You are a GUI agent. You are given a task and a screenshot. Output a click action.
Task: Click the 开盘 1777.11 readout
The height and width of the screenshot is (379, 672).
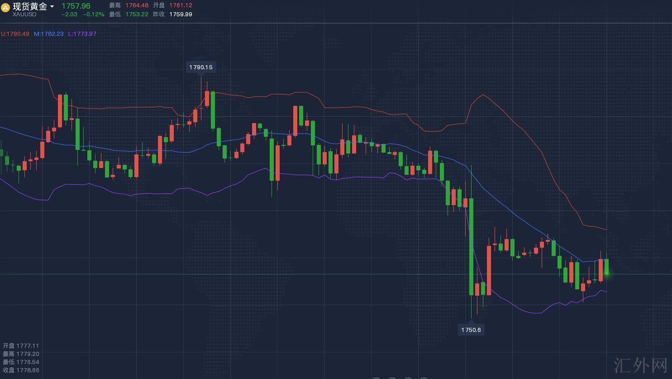coord(21,346)
